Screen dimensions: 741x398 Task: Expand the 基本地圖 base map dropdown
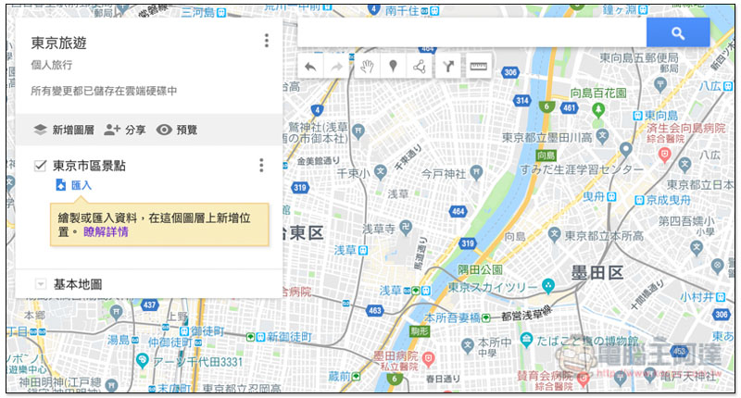(x=41, y=284)
